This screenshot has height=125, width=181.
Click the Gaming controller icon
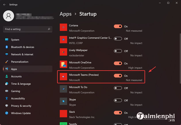pos(7,91)
